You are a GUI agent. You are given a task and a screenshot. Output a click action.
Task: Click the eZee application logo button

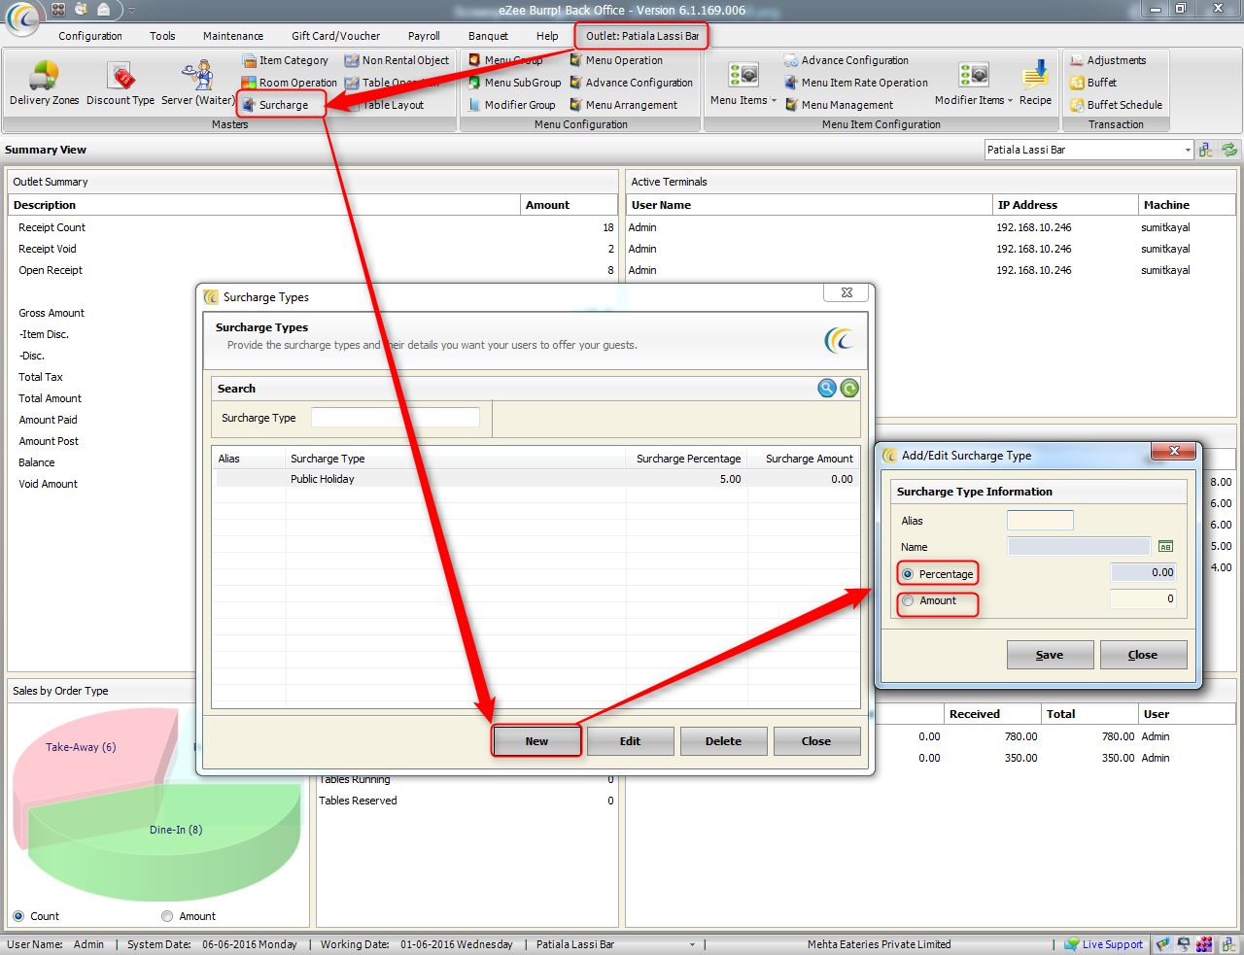[23, 17]
